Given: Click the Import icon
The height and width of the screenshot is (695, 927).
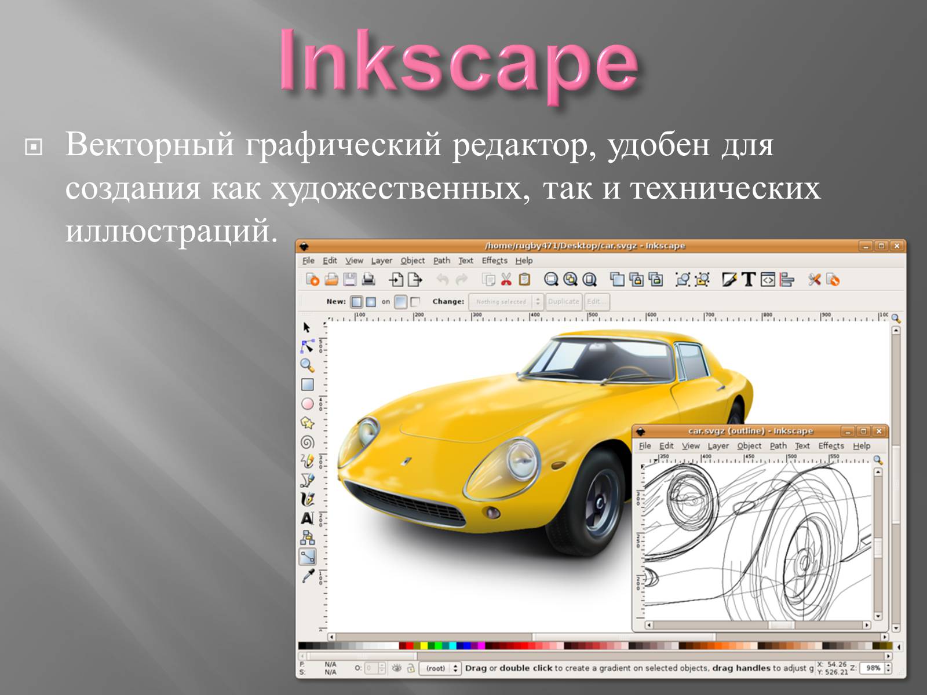Looking at the screenshot, I should tap(396, 280).
